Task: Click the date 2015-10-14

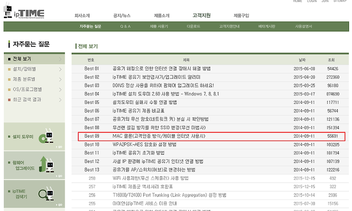Action: point(304,195)
